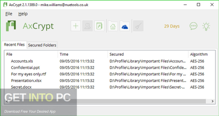The height and width of the screenshot is (116, 219).
Task: Sort by the File column header
Action: point(31,54)
